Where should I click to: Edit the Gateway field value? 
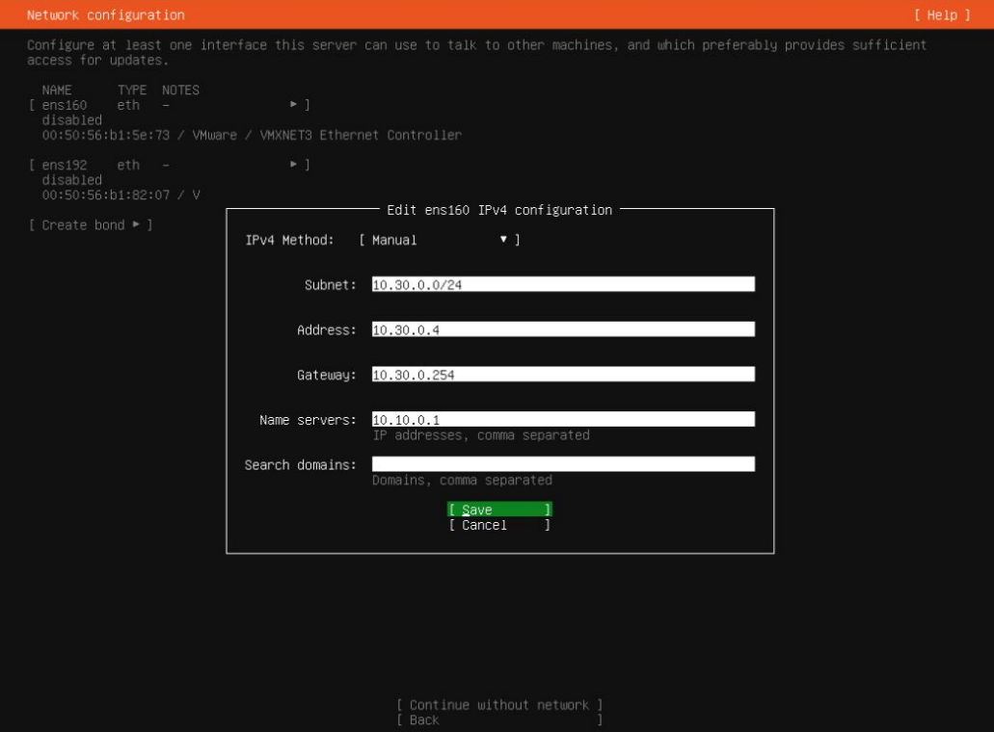[562, 374]
